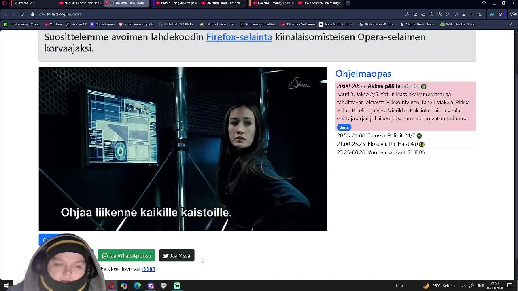
Task: Open the Pro membership bookmark
Action: tap(137, 24)
